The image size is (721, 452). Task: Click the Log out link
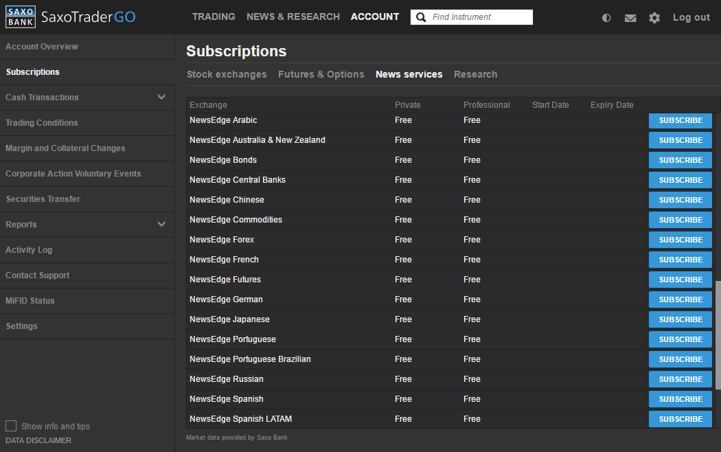tap(691, 17)
